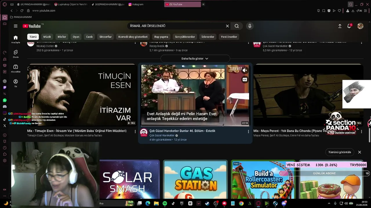Choose the Sitcom'lar filter chip

(106, 37)
